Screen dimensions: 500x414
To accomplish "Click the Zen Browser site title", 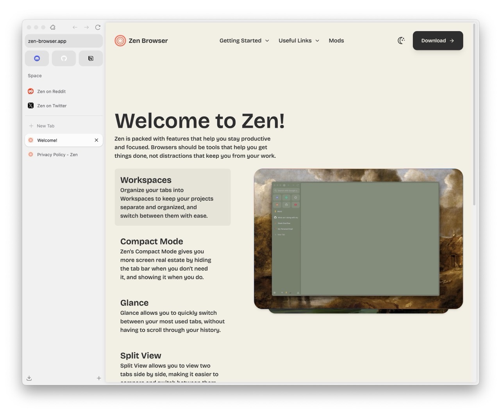I will tap(148, 41).
